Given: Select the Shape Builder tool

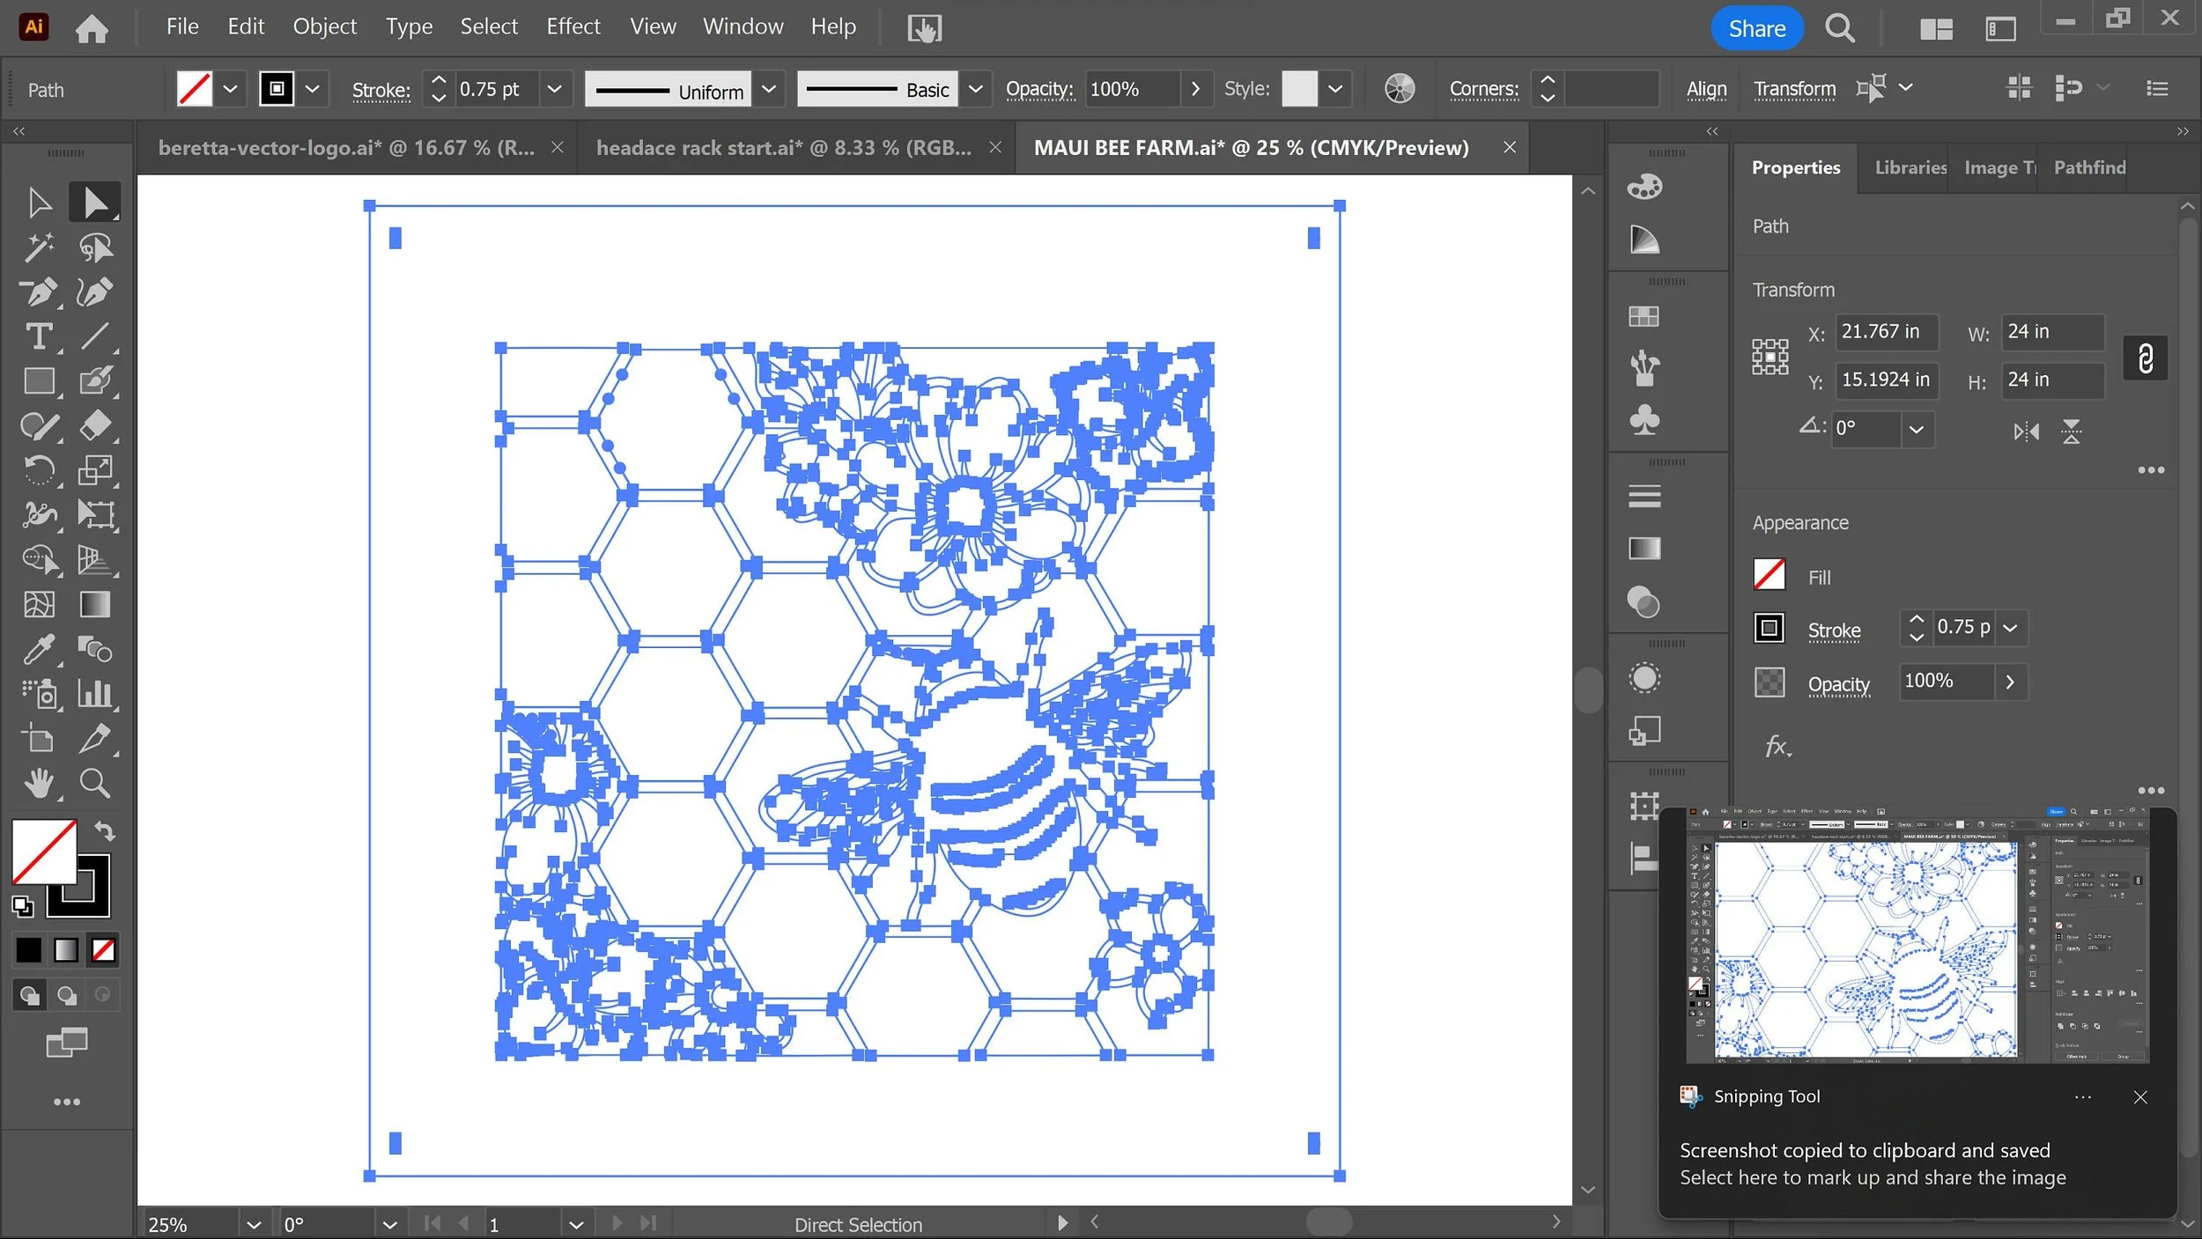Looking at the screenshot, I should [39, 560].
